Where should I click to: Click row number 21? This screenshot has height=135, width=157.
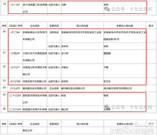point(4,52)
